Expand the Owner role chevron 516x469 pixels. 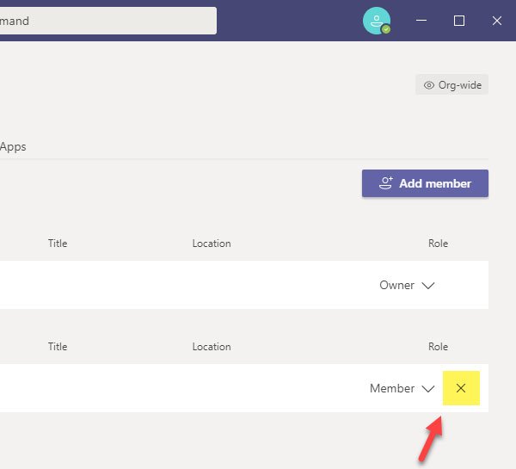point(428,285)
